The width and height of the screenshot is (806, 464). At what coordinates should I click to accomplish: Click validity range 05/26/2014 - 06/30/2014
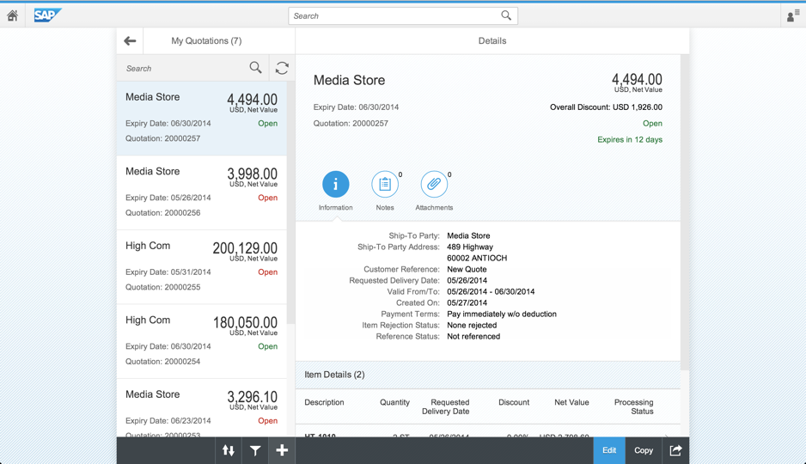491,291
